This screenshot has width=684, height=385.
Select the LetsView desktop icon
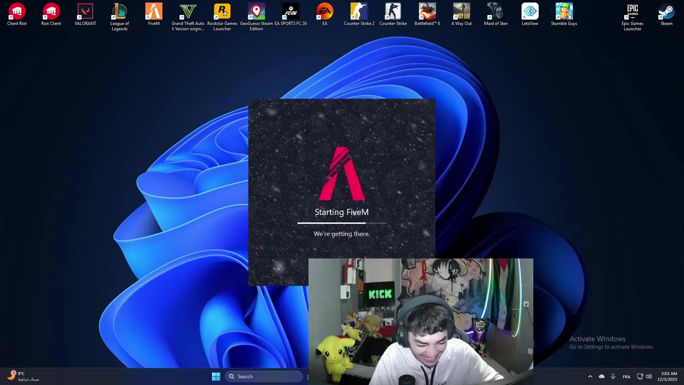[530, 15]
